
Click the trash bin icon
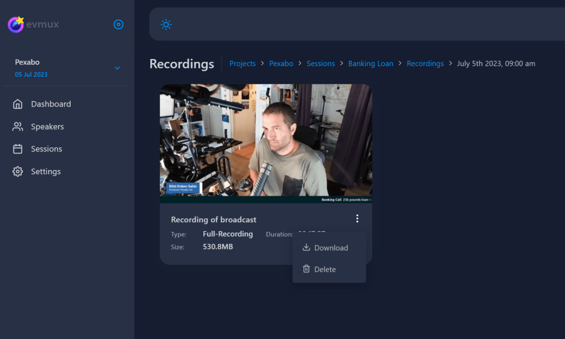click(x=306, y=269)
